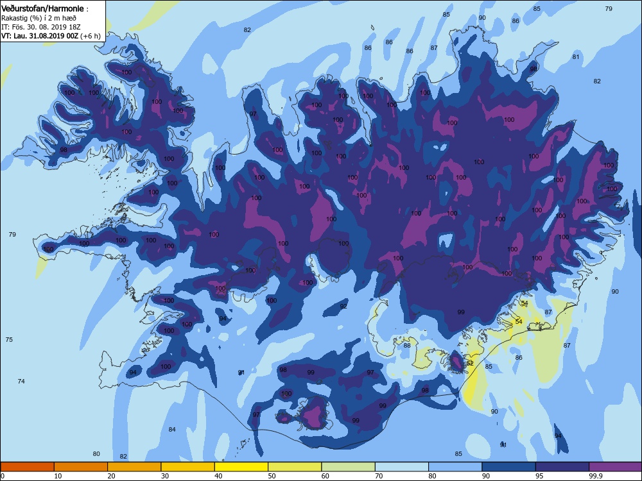This screenshot has height=481, width=642.
Task: Pick the 80–90 light blue legend swatch
Action: point(455,467)
